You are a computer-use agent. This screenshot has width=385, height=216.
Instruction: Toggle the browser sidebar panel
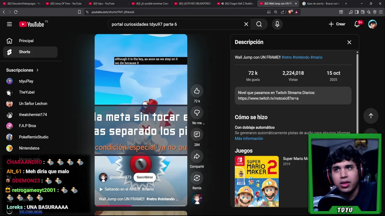(x=356, y=12)
